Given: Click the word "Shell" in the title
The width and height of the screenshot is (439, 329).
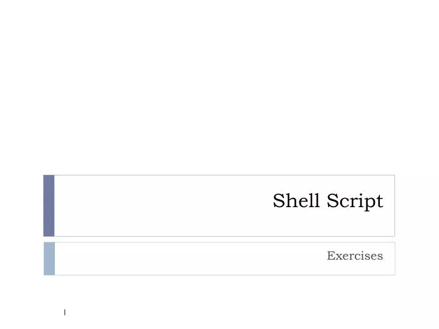Looking at the screenshot, I should [296, 200].
